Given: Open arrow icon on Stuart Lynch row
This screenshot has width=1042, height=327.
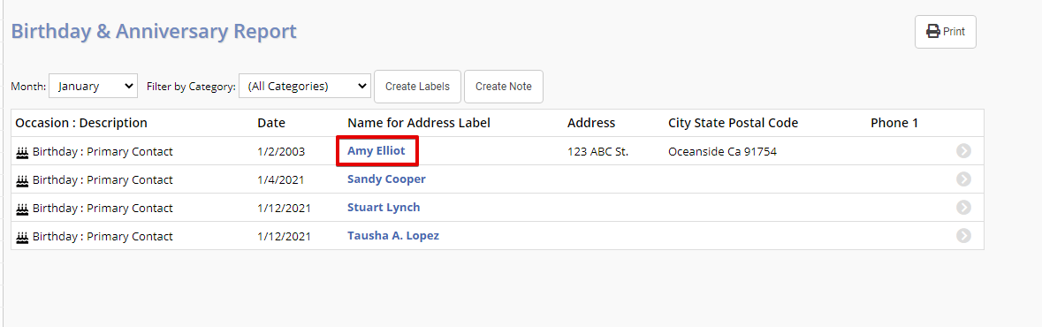Looking at the screenshot, I should click(x=963, y=208).
